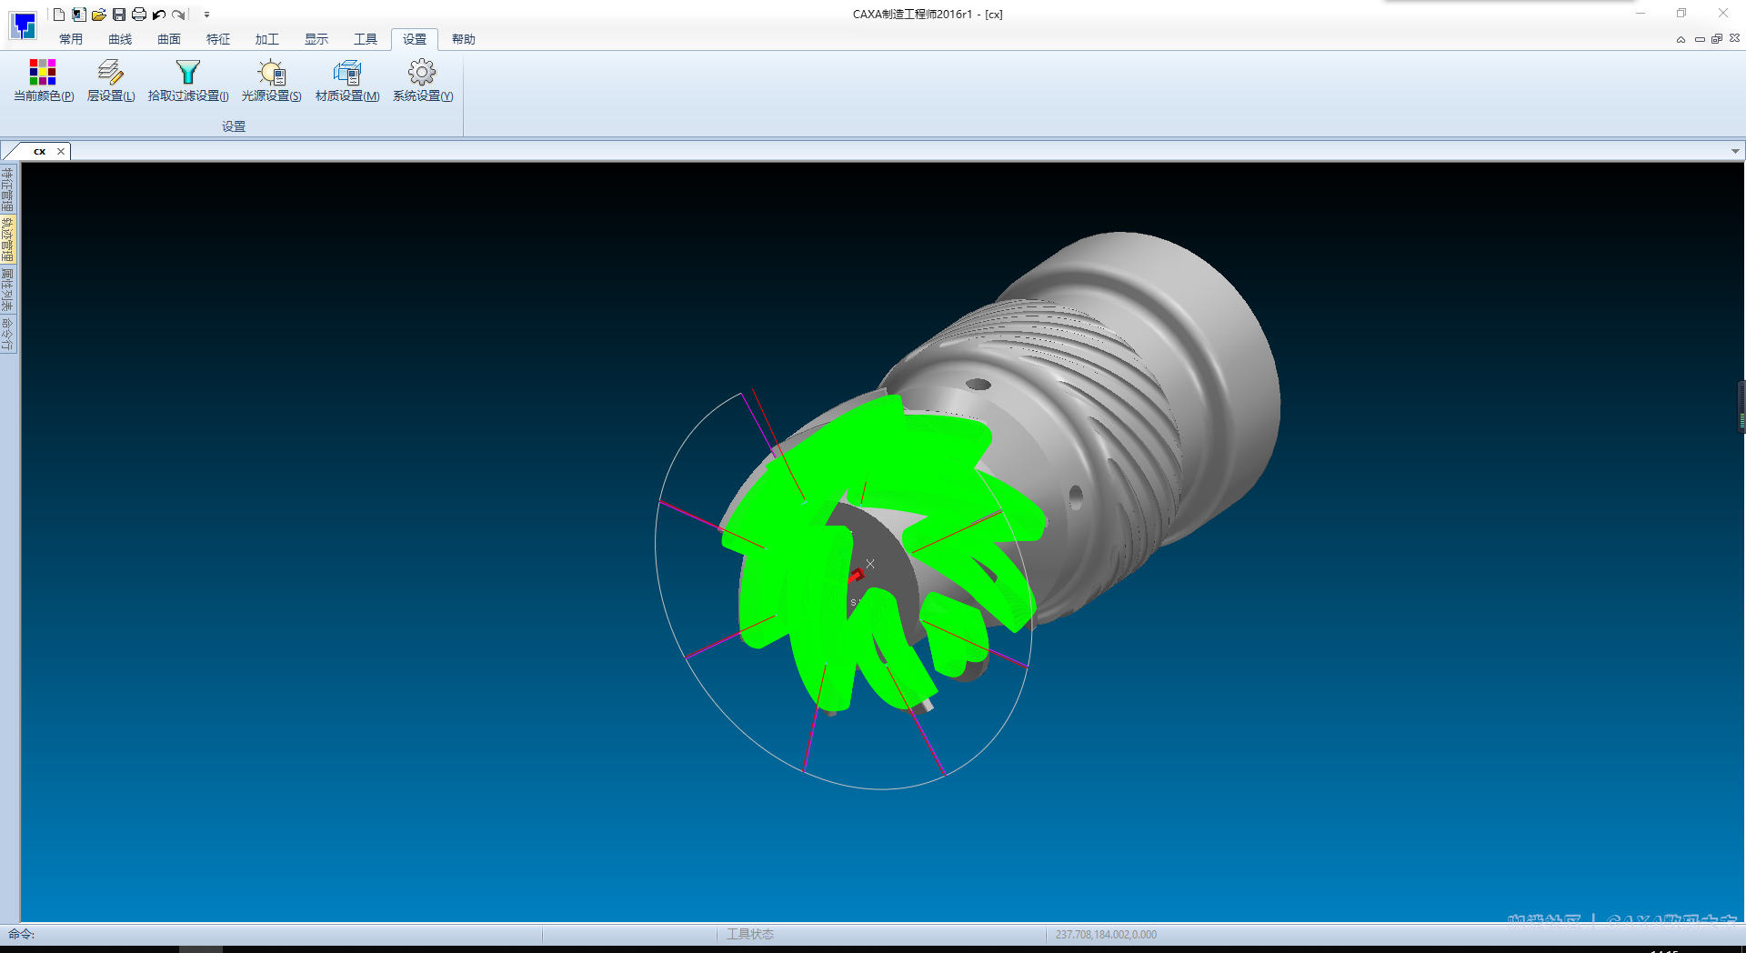The image size is (1746, 953).
Task: Open 拾取过滤设置 pick filter settings
Action: click(x=188, y=80)
